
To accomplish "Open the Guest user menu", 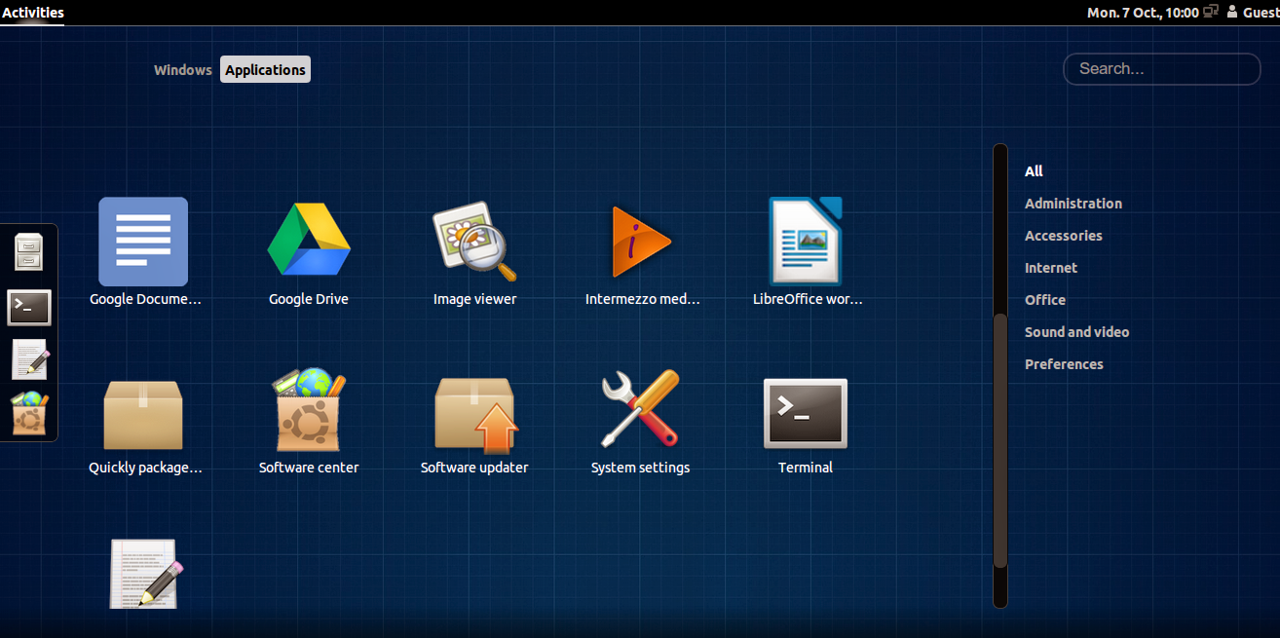I will point(1252,13).
